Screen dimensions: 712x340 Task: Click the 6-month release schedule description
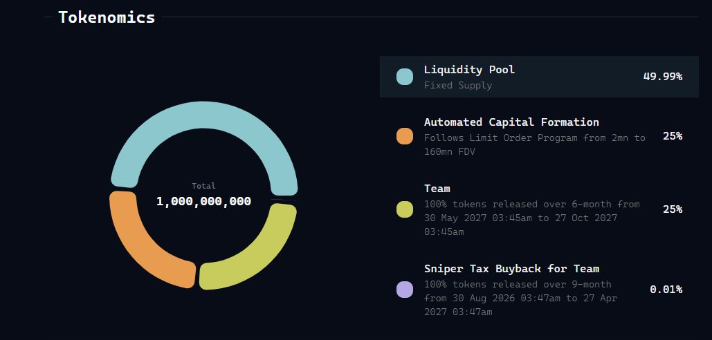pos(531,218)
